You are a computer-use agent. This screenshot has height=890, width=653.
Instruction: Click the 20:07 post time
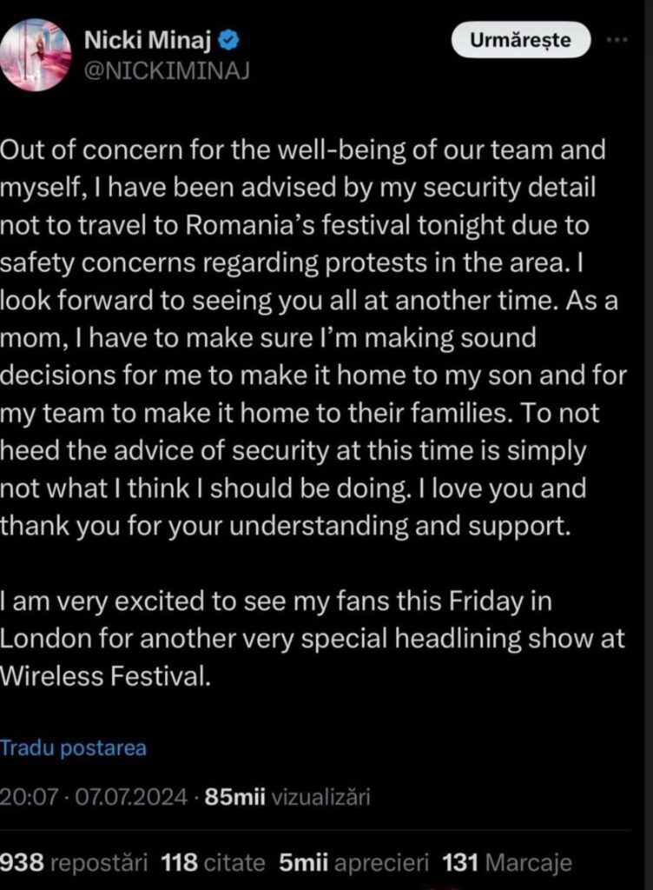click(23, 796)
